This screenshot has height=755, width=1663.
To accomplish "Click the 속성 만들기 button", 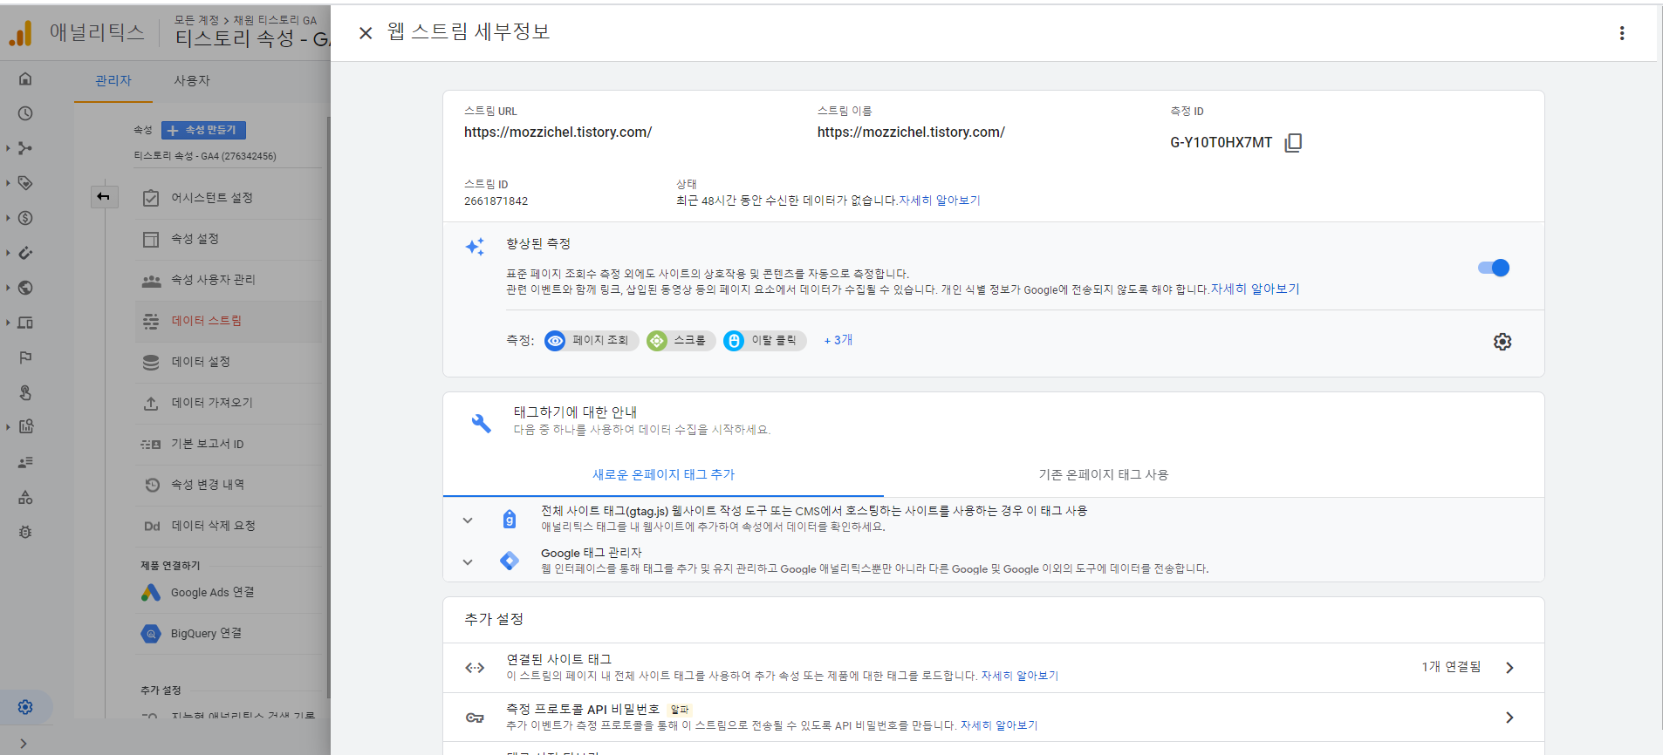I will coord(203,130).
